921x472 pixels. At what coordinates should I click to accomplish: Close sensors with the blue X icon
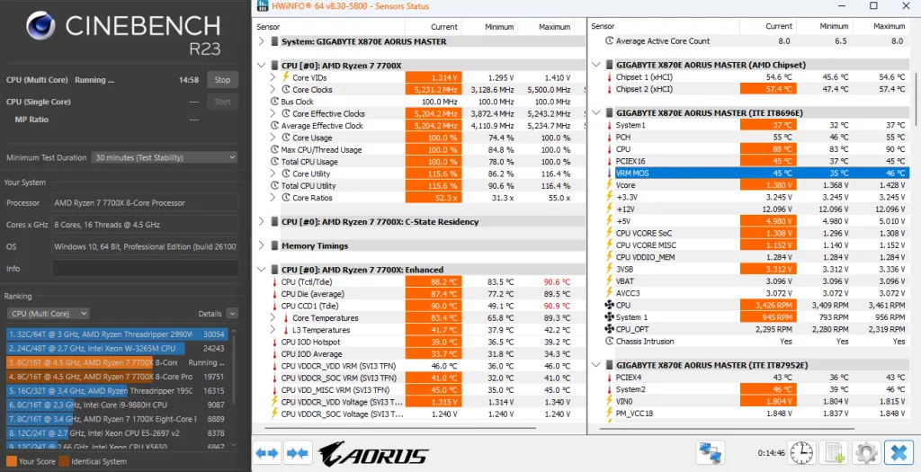tap(899, 453)
